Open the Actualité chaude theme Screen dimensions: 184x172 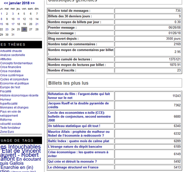(x=11, y=51)
